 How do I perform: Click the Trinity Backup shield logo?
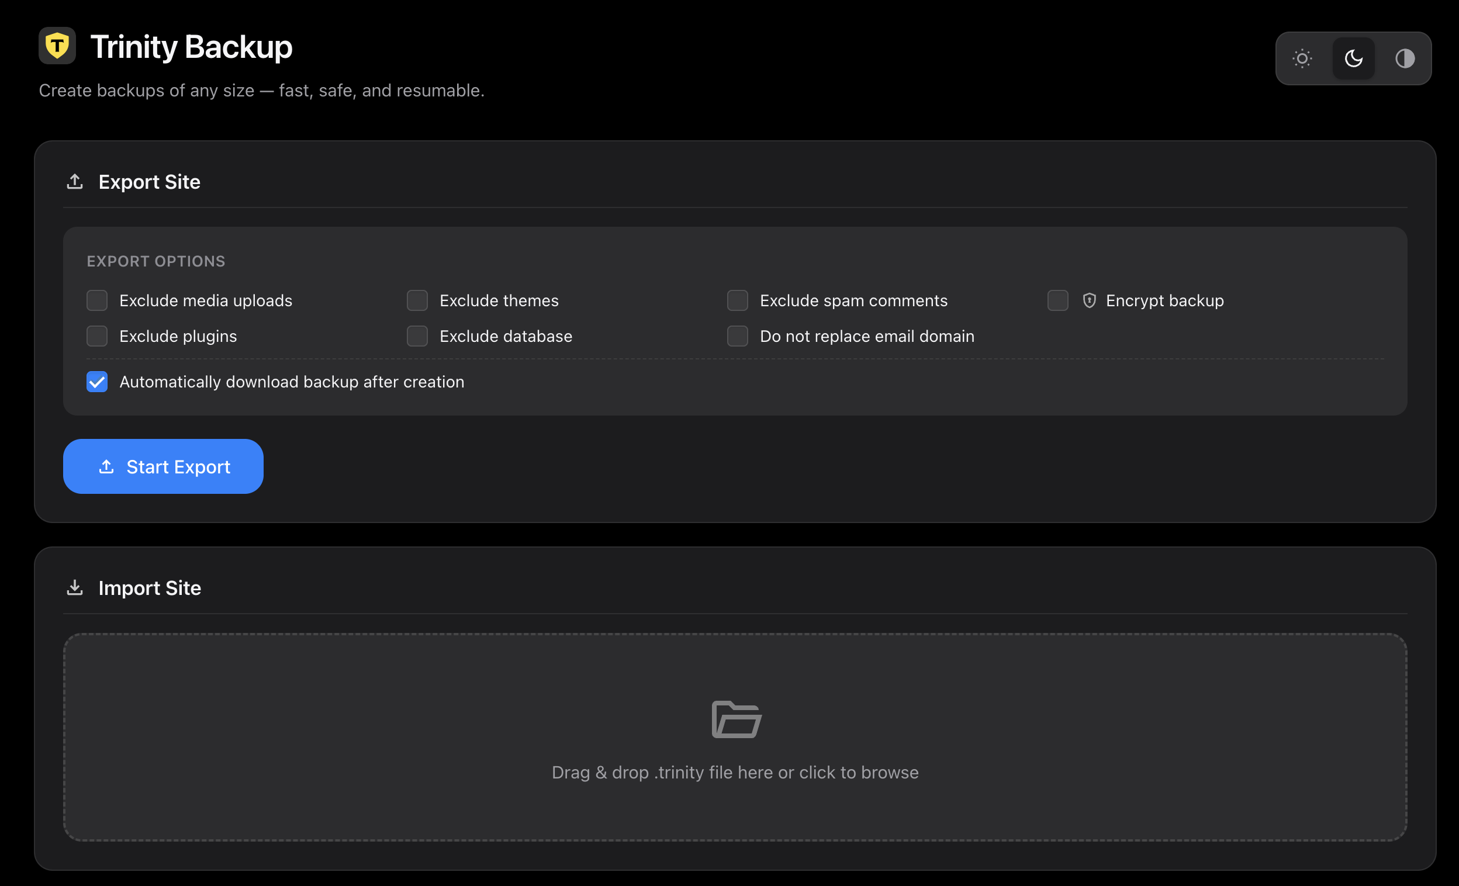pos(57,46)
